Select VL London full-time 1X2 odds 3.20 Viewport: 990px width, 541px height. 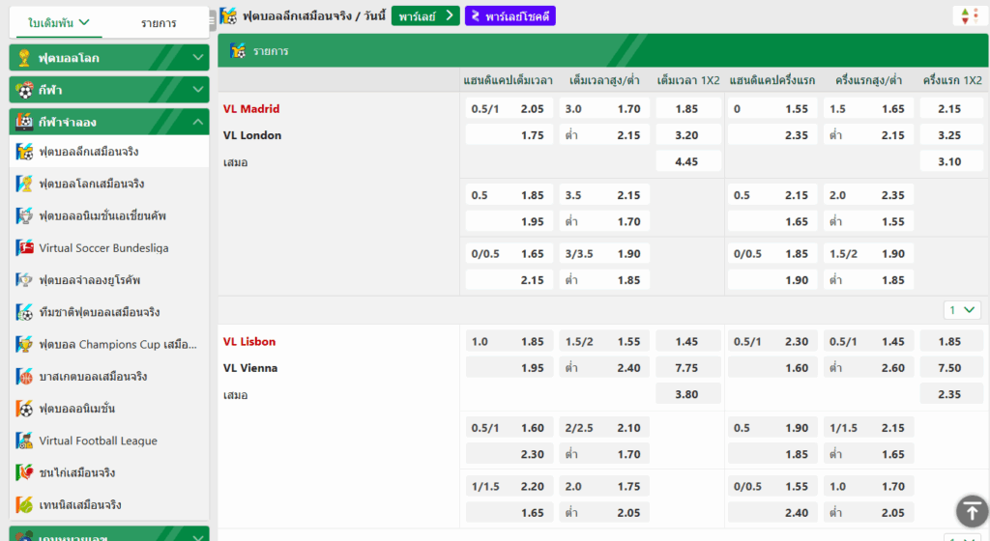click(x=687, y=135)
